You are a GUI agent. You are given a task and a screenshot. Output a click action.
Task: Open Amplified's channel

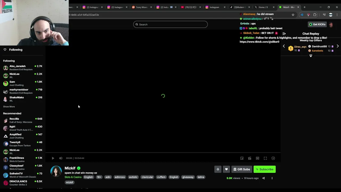click(23, 136)
